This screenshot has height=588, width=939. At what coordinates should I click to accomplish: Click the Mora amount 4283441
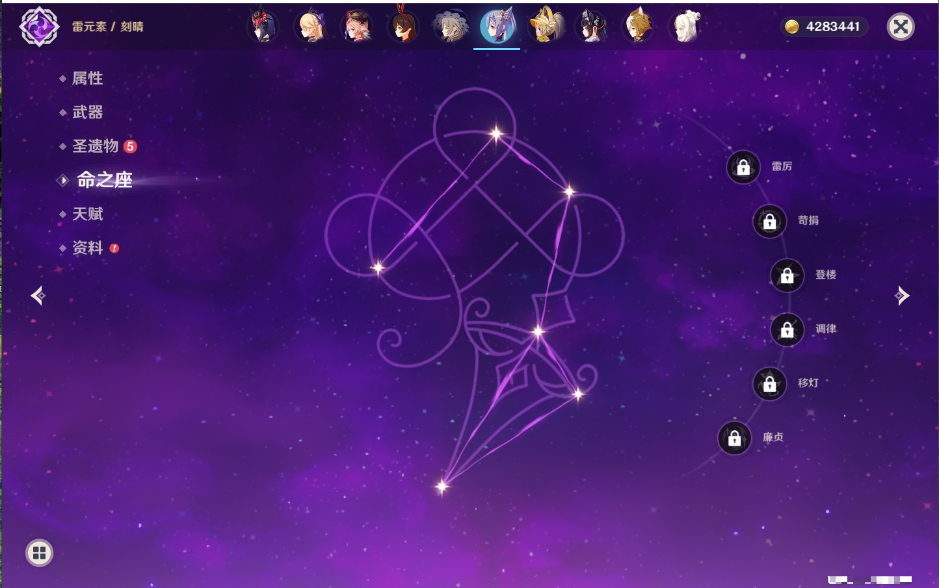click(x=833, y=27)
